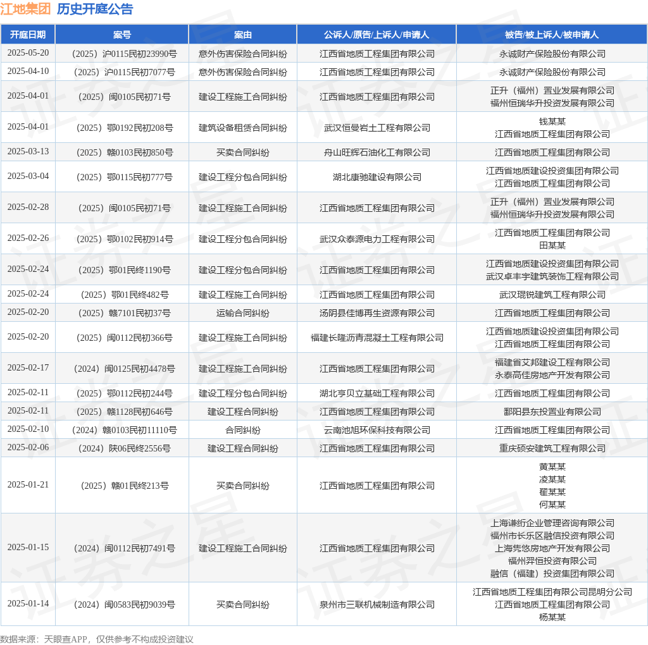648x645 pixels.
Task: Click case number 鄂01民终1190号
Action: (125, 270)
